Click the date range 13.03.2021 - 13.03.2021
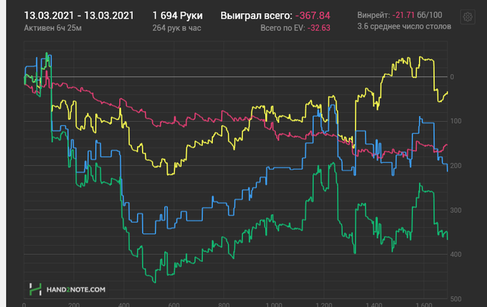This screenshot has width=487, height=307. click(79, 15)
